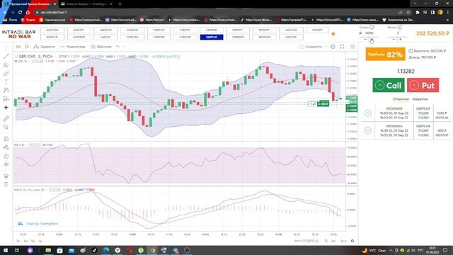Screen dimensions: 453x255
Task: Select the trend line drawing tool
Action: pyautogui.click(x=6, y=56)
